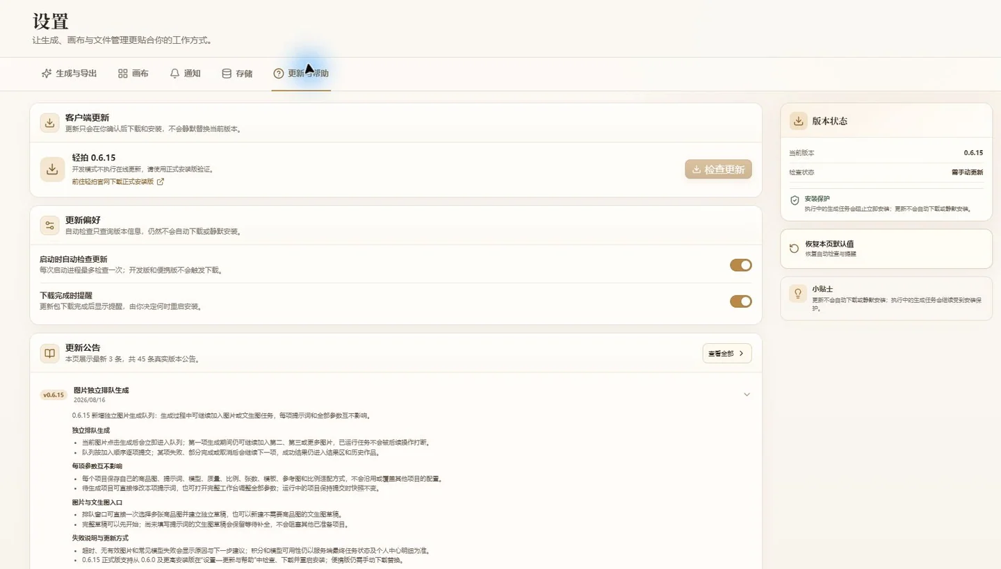Screen dimensions: 1001x569
Task: Click the download icon beside 客户端更新 heading
Action: pyautogui.click(x=49, y=123)
